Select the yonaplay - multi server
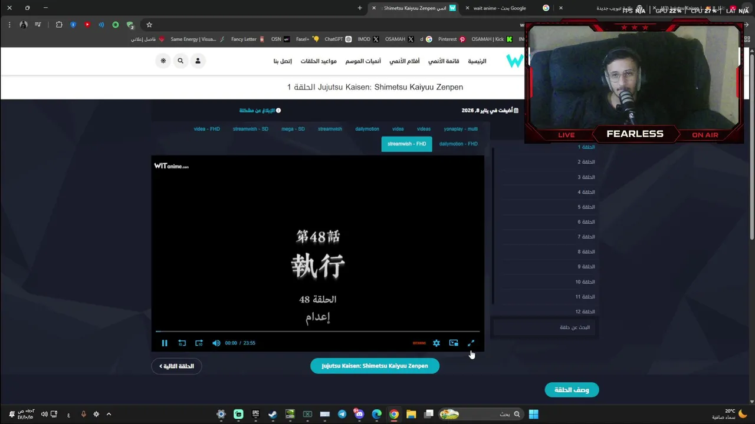This screenshot has width=755, height=424. coord(461,129)
